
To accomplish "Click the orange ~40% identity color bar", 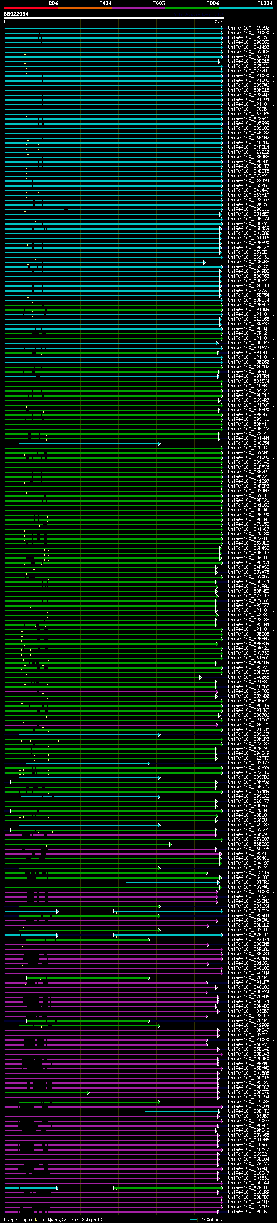I will (x=85, y=8).
